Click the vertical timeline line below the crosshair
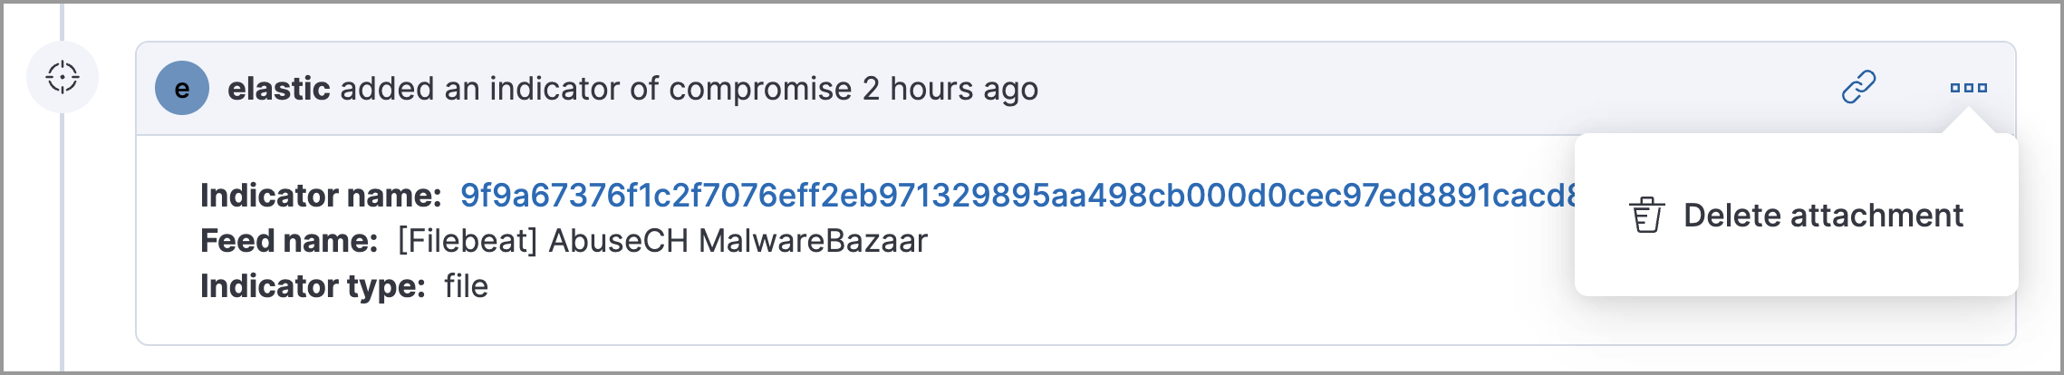2064x375 pixels. (62, 236)
